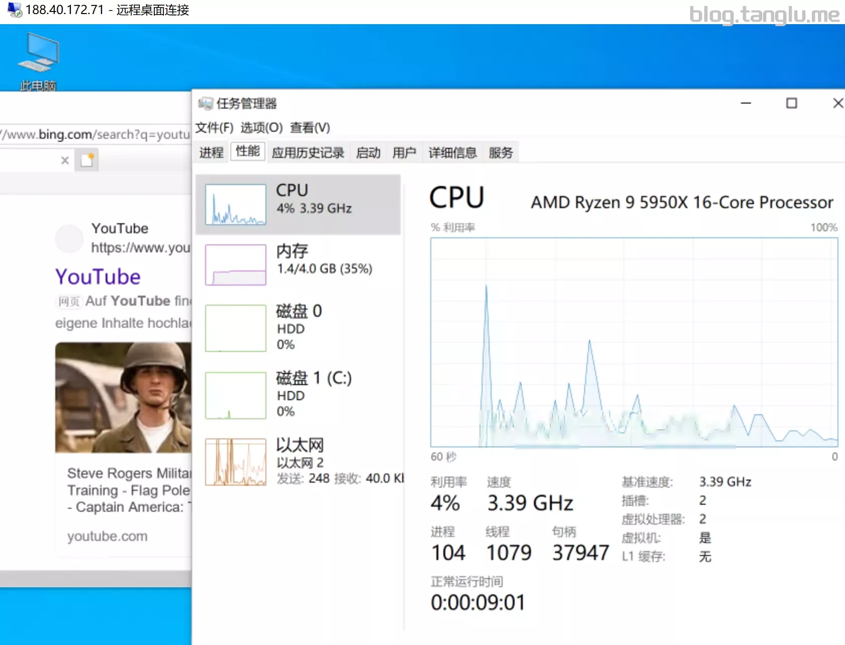Click the 正常运行时间 value 0:00:09:01
This screenshot has width=845, height=645.
[x=478, y=603]
